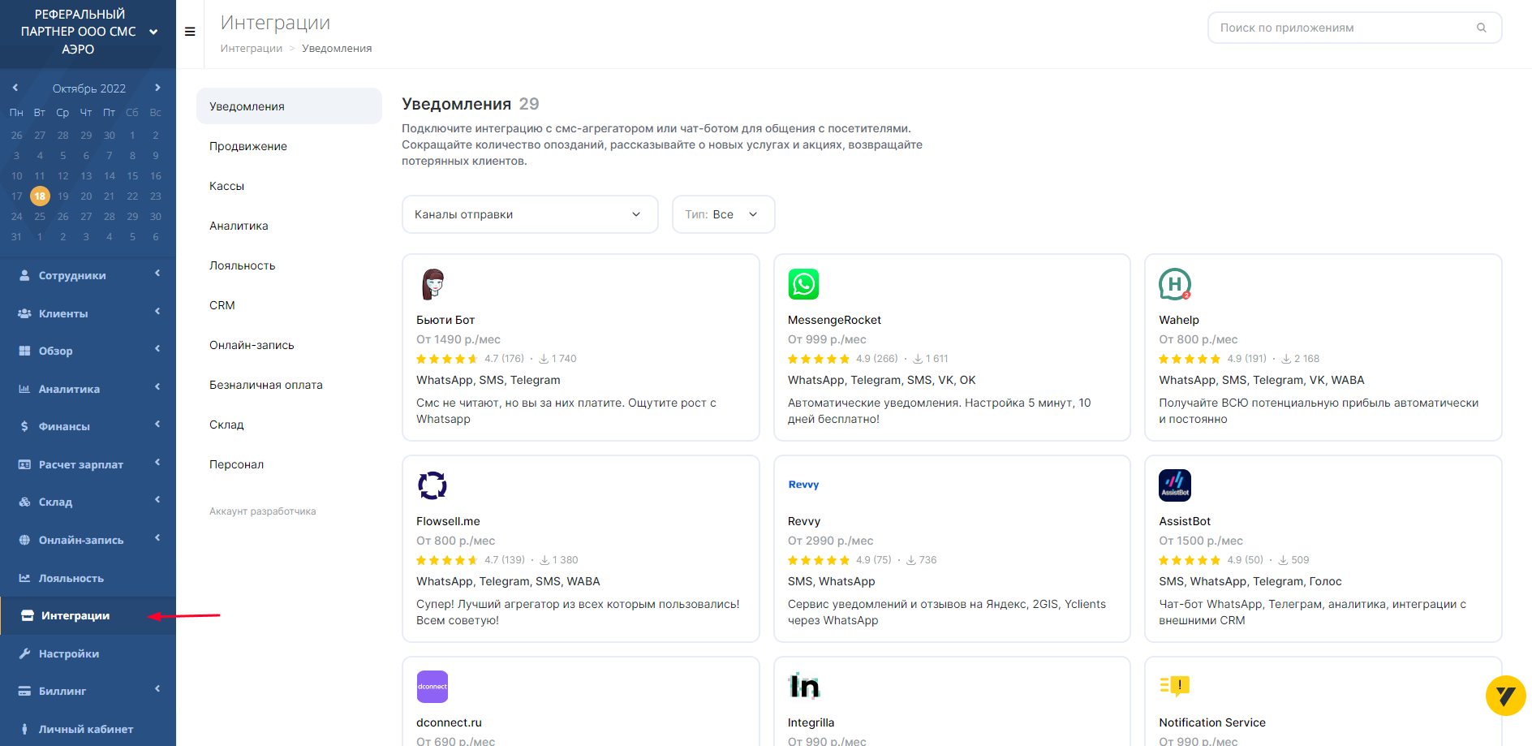Expand the partner account dropdown in header
The image size is (1532, 746).
[153, 32]
